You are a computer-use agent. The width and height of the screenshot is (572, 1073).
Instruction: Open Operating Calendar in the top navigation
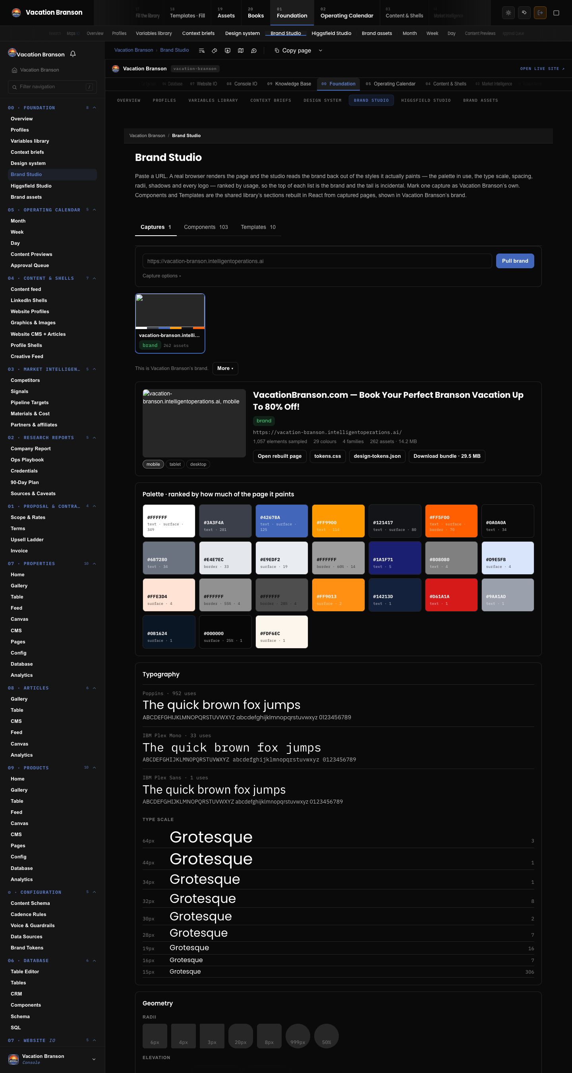pyautogui.click(x=347, y=12)
